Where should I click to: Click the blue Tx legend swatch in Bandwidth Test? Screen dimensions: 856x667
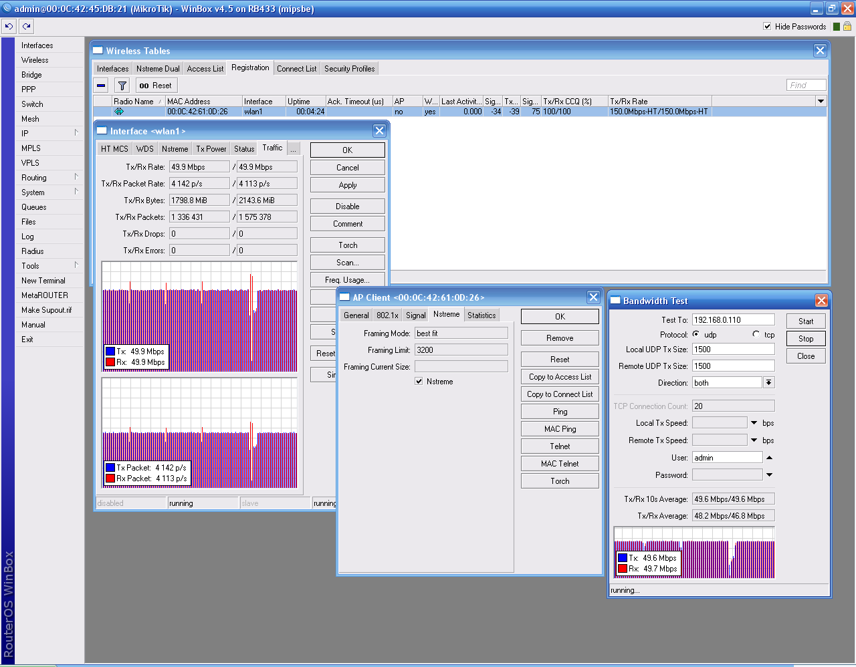[x=622, y=558]
